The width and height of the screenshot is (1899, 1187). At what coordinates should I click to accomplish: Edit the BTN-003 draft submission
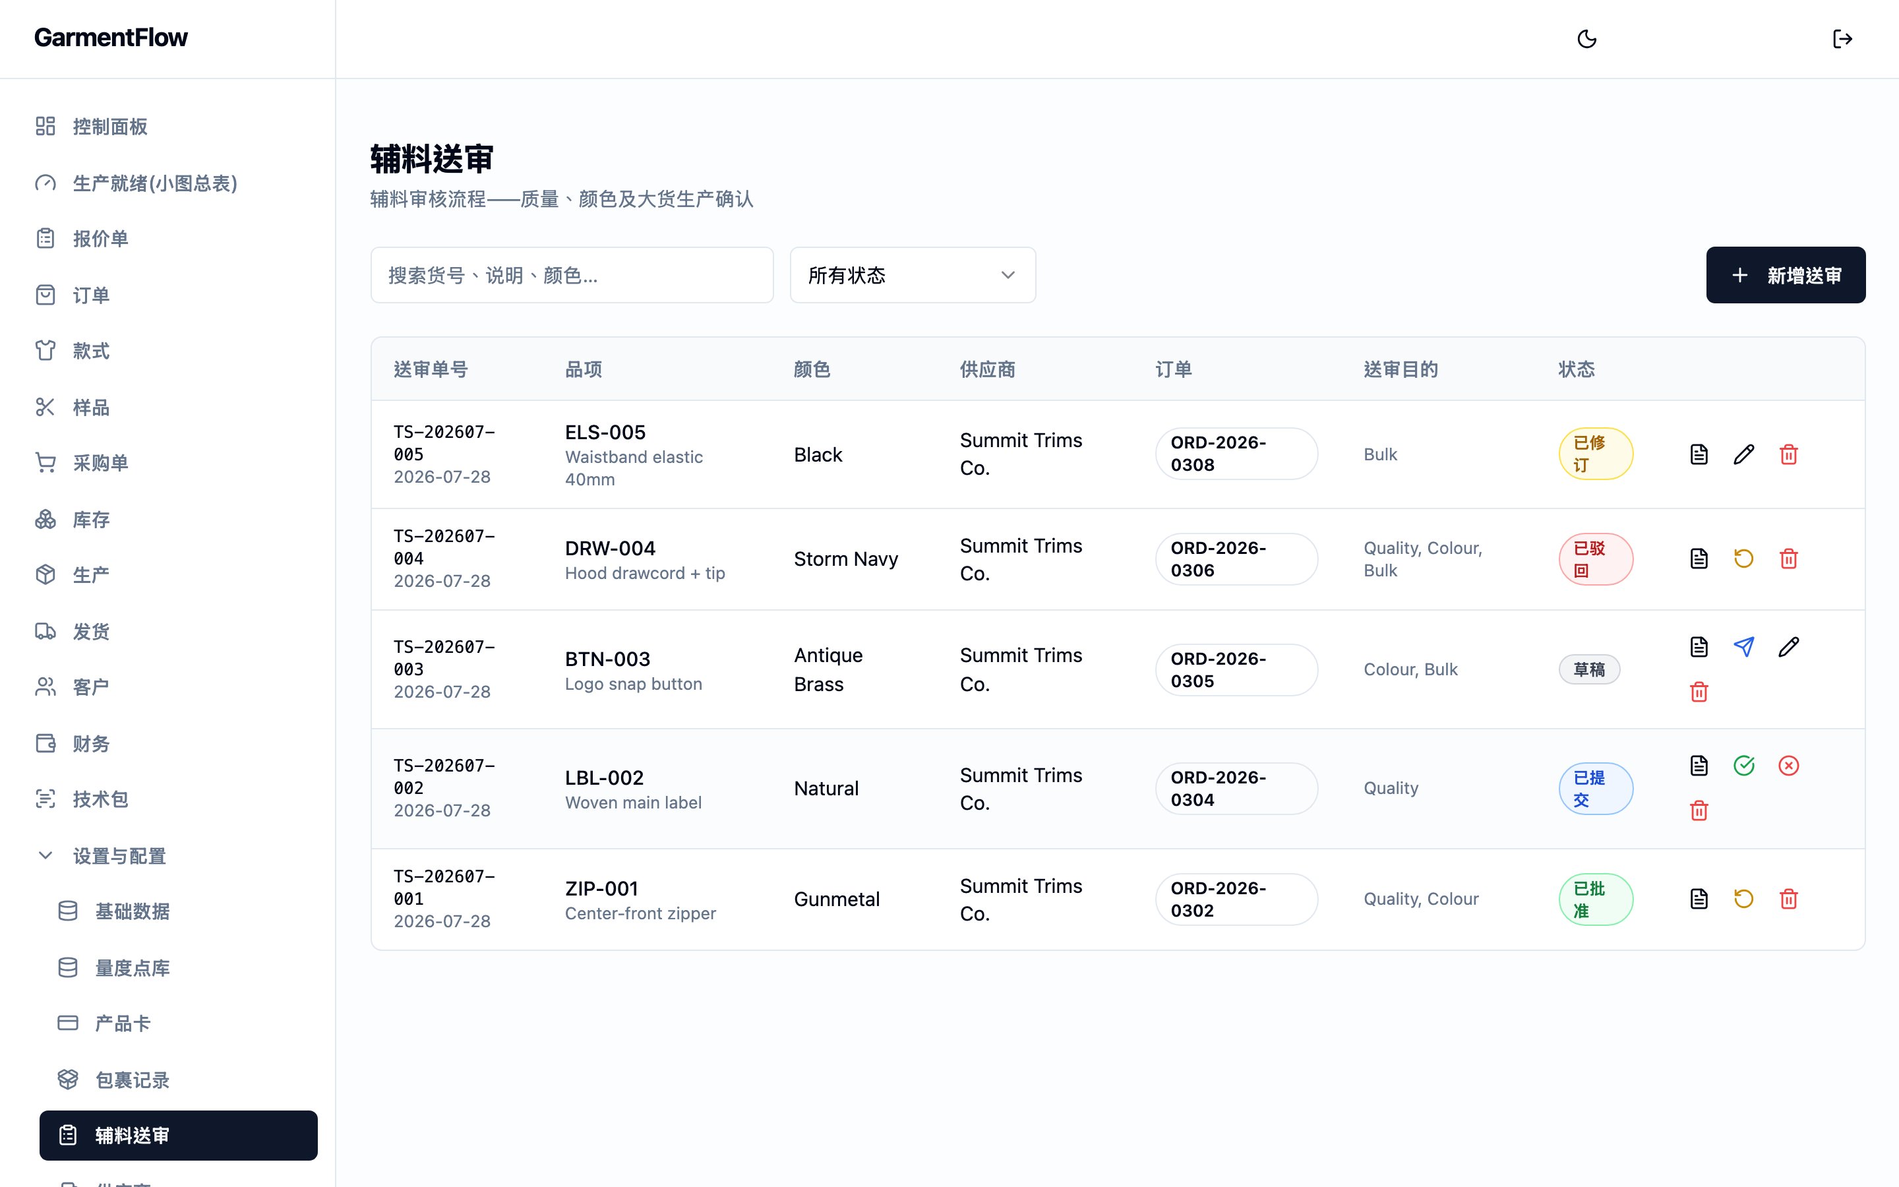(1788, 647)
